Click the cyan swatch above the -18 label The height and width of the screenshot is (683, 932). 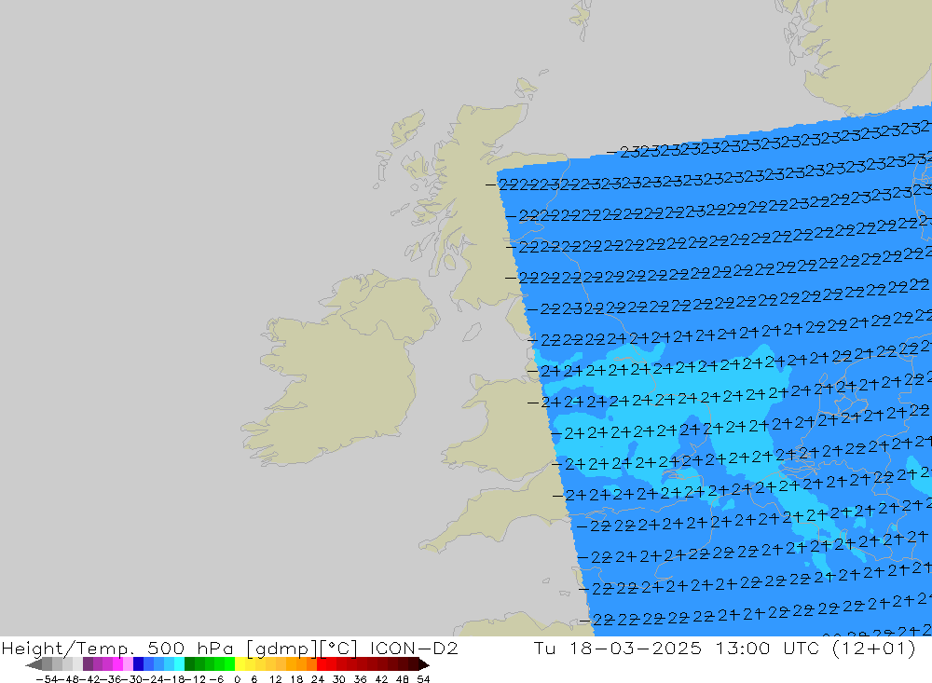coord(179,664)
